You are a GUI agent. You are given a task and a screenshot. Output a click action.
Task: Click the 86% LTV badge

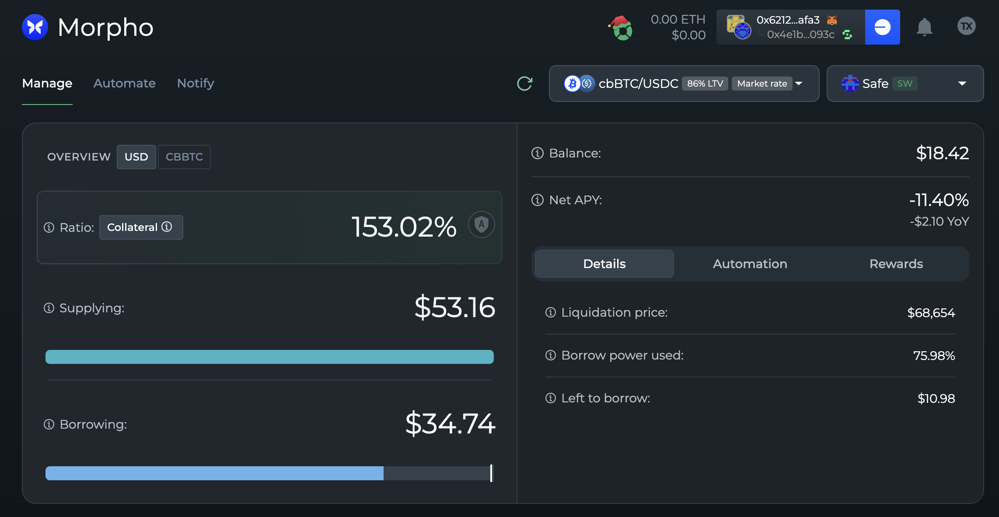tap(705, 84)
